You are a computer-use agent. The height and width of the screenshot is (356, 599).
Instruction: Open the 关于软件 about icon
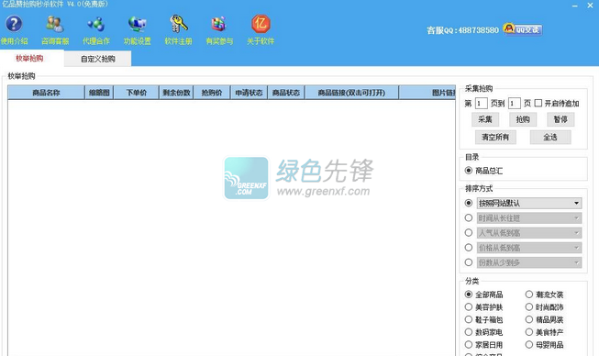click(261, 24)
